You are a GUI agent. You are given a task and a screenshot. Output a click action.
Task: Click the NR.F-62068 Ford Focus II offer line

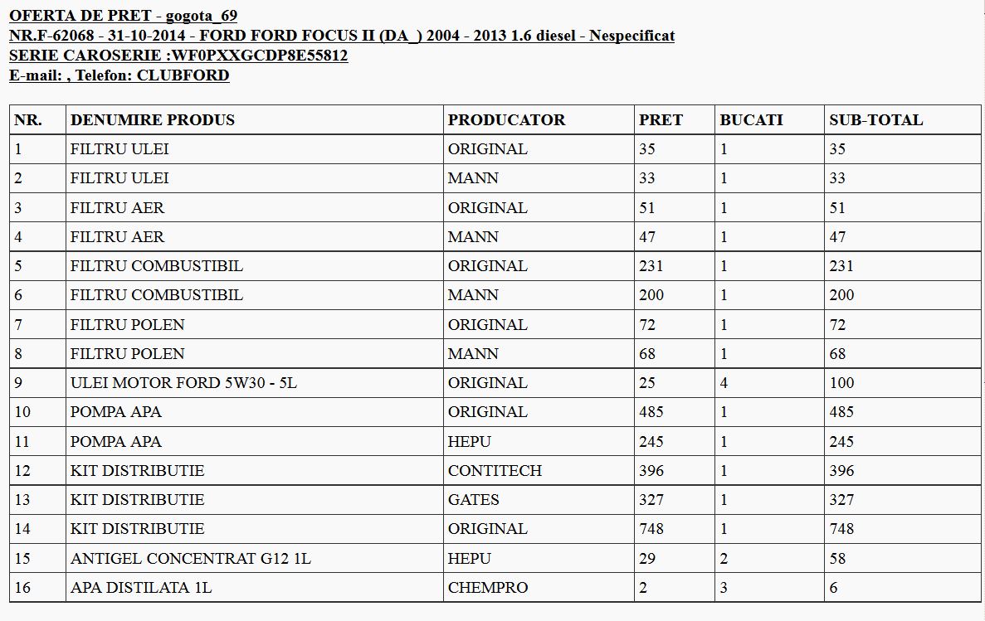point(341,36)
